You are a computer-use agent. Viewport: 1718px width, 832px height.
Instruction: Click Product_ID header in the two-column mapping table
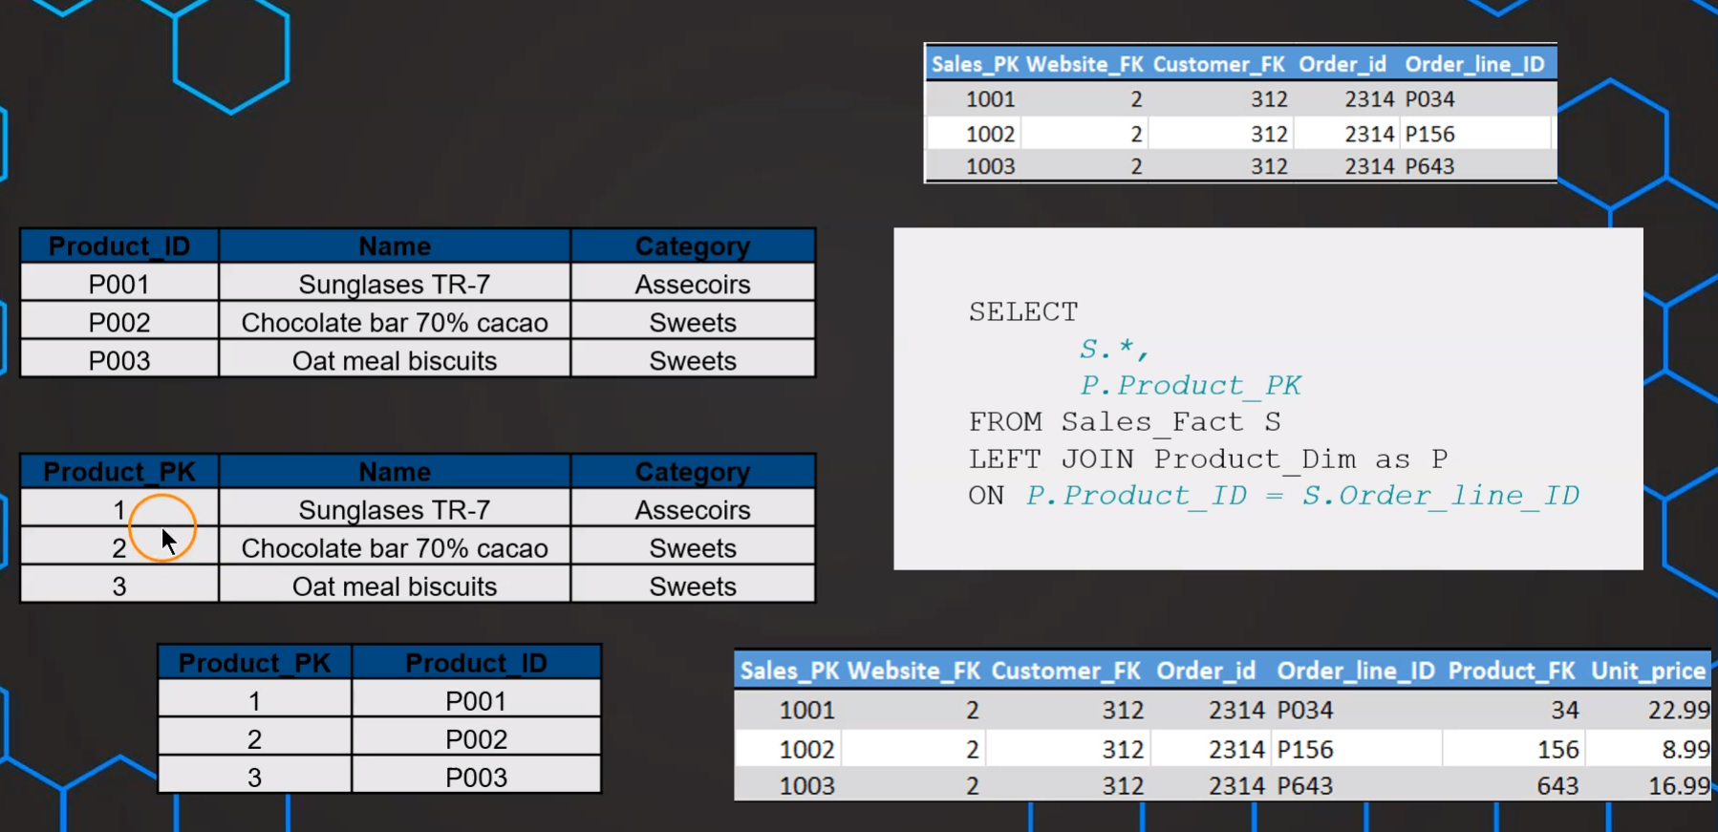(x=476, y=663)
